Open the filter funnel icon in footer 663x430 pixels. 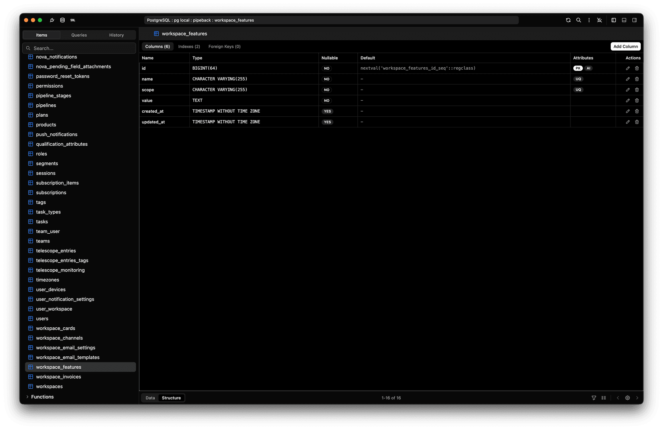[x=594, y=398]
